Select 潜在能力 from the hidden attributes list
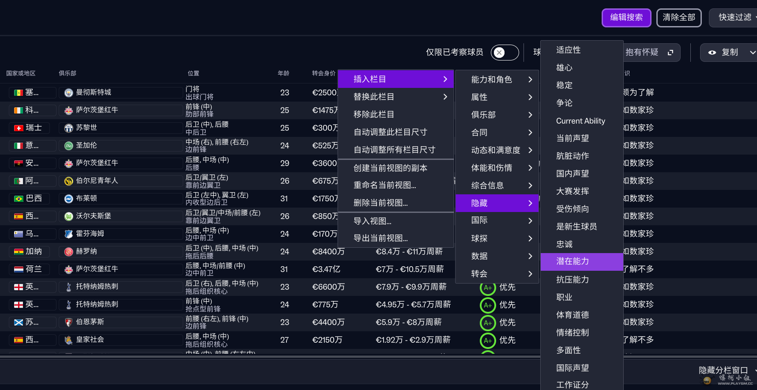 point(572,261)
